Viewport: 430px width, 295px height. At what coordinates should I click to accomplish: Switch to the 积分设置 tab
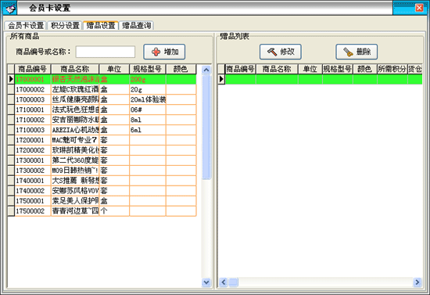pos(65,26)
